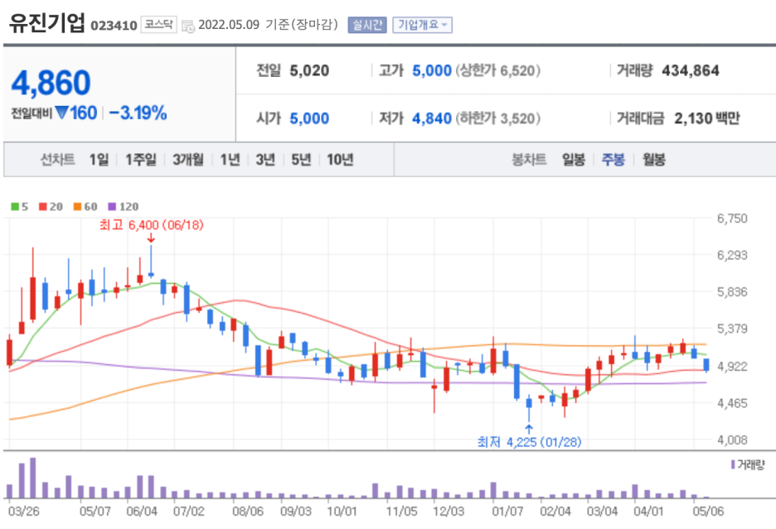
Task: Click the down triangle before 160
Action: point(61,113)
